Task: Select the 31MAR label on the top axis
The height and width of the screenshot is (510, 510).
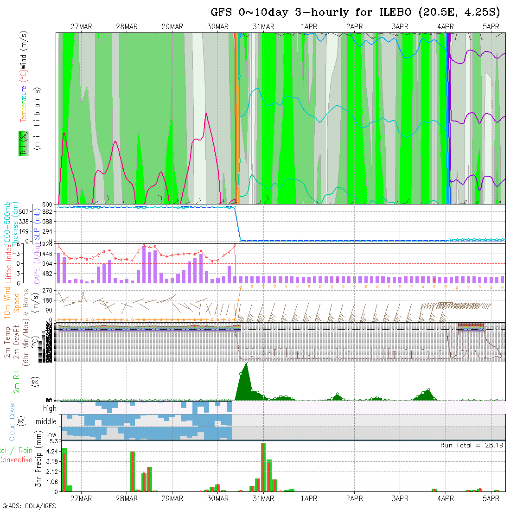Action: coord(263,27)
